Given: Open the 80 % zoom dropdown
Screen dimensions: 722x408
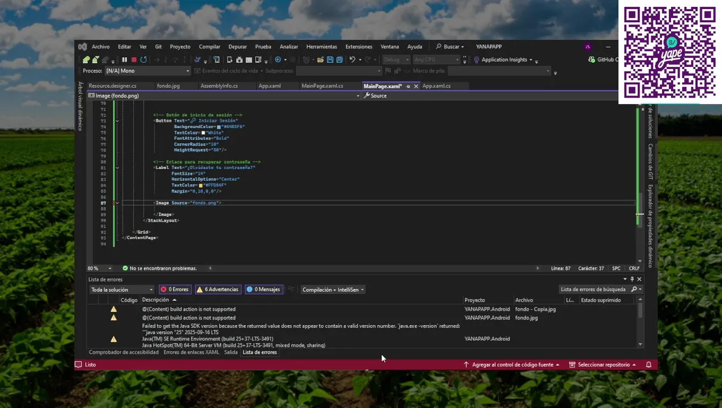Looking at the screenshot, I should click(x=110, y=269).
